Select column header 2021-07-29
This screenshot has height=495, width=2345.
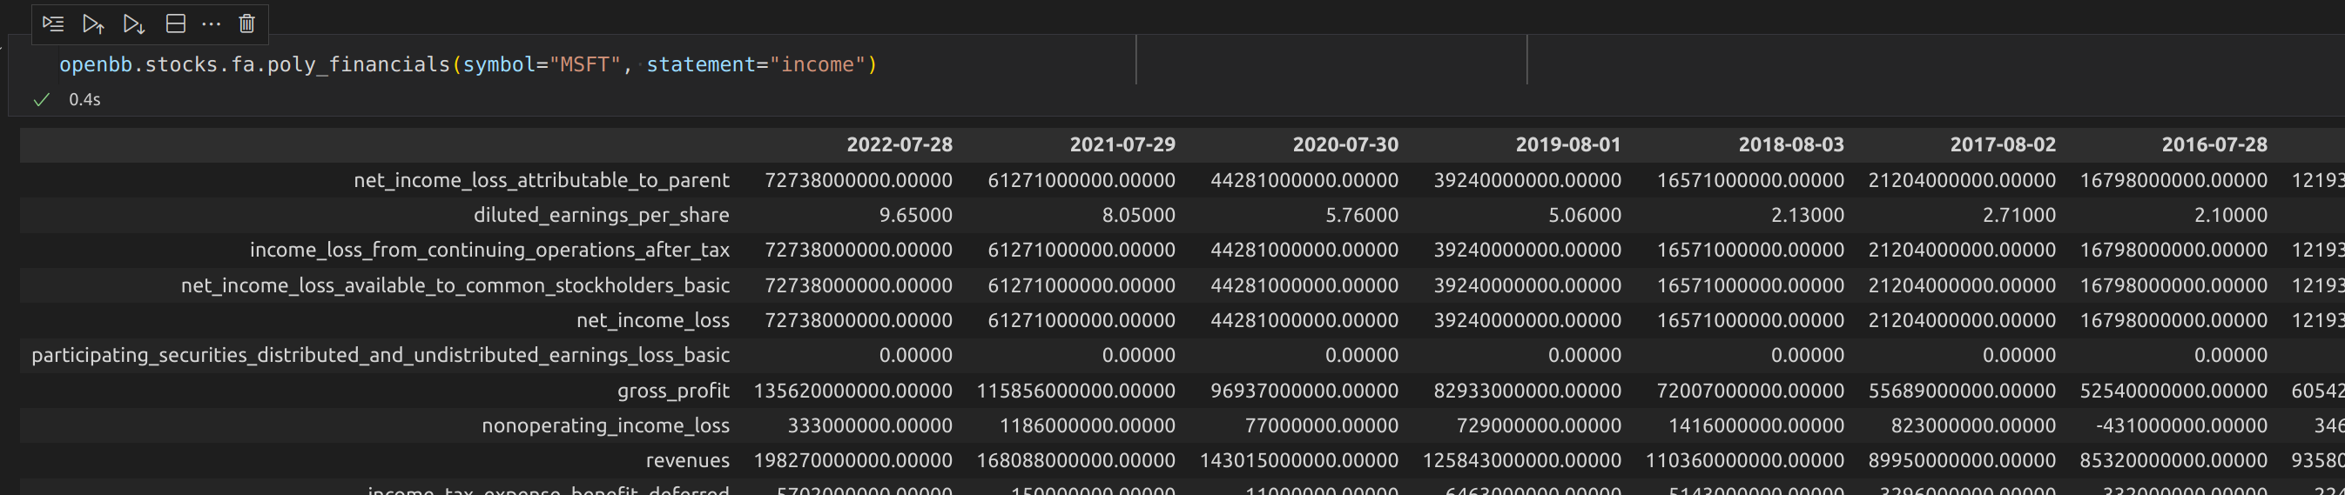1122,144
